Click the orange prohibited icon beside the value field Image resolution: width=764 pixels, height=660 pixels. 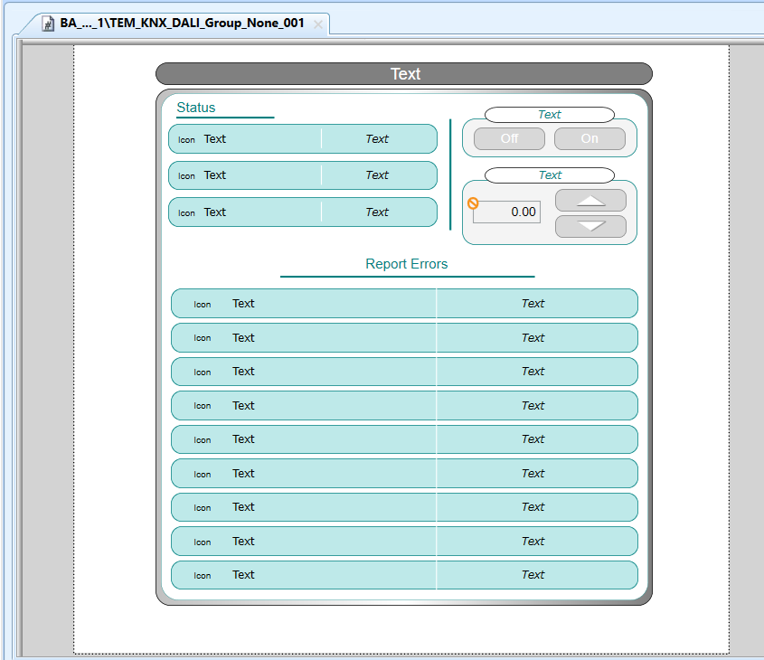(x=473, y=203)
